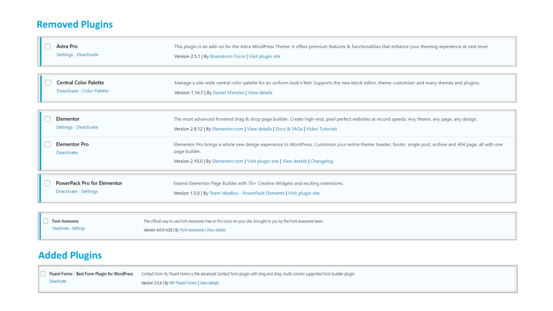
Task: Open Elementor Docs & FAQs link
Action: click(x=289, y=129)
